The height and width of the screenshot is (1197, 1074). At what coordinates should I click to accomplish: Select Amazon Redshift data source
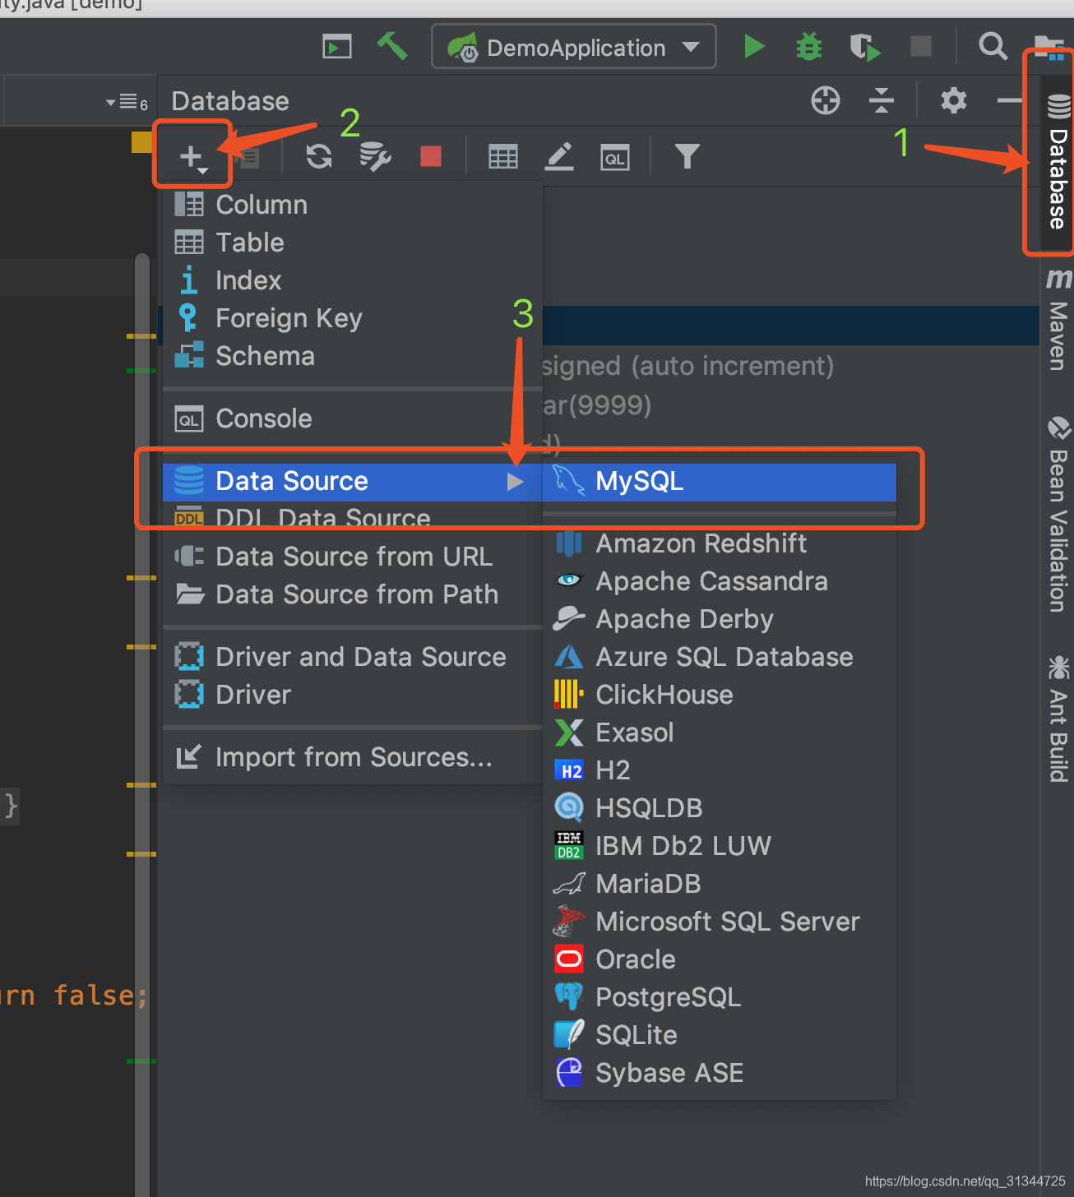720,543
